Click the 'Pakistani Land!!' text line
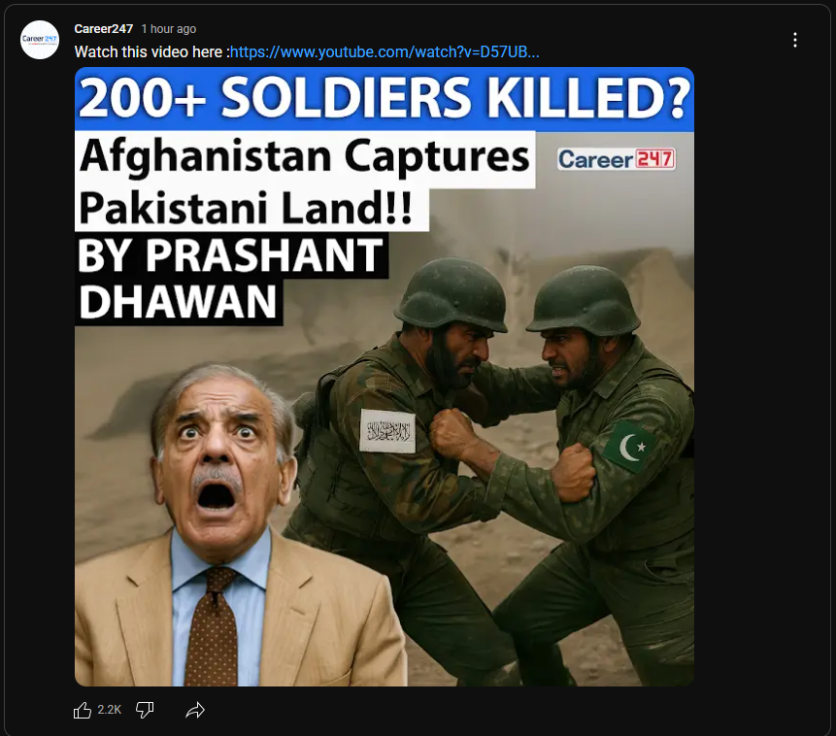The height and width of the screenshot is (736, 836). point(246,209)
